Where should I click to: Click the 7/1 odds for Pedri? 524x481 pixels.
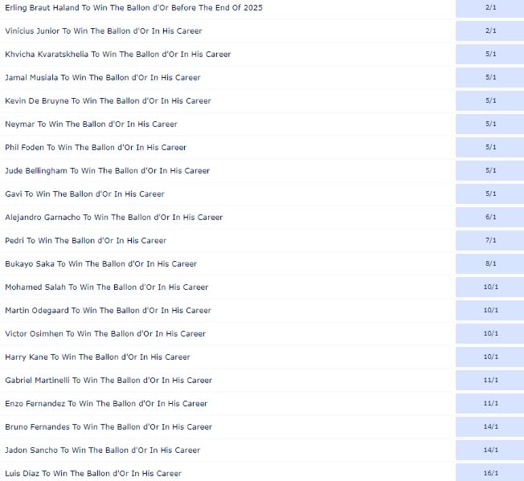point(490,240)
